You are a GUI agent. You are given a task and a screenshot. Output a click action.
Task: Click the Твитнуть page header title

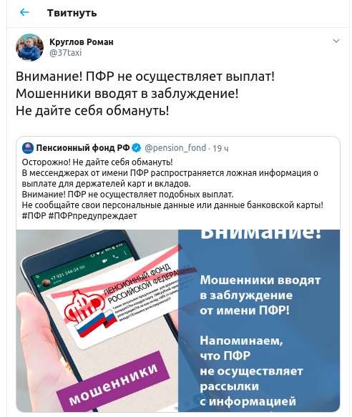pyautogui.click(x=72, y=13)
